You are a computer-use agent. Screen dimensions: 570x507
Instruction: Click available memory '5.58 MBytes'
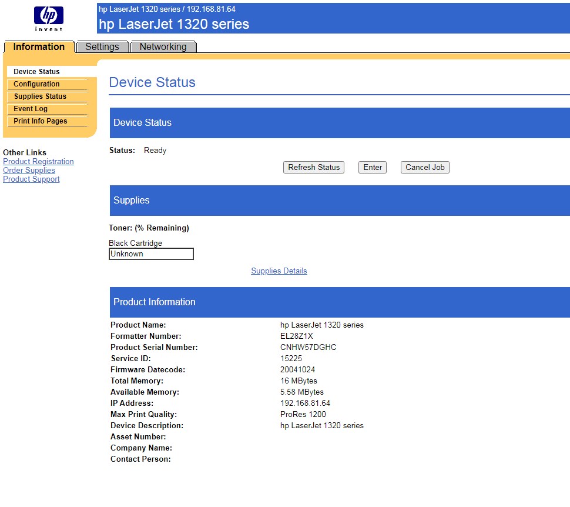point(302,392)
